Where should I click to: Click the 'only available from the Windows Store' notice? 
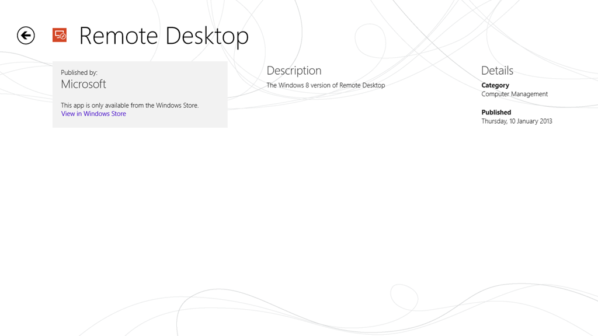130,106
